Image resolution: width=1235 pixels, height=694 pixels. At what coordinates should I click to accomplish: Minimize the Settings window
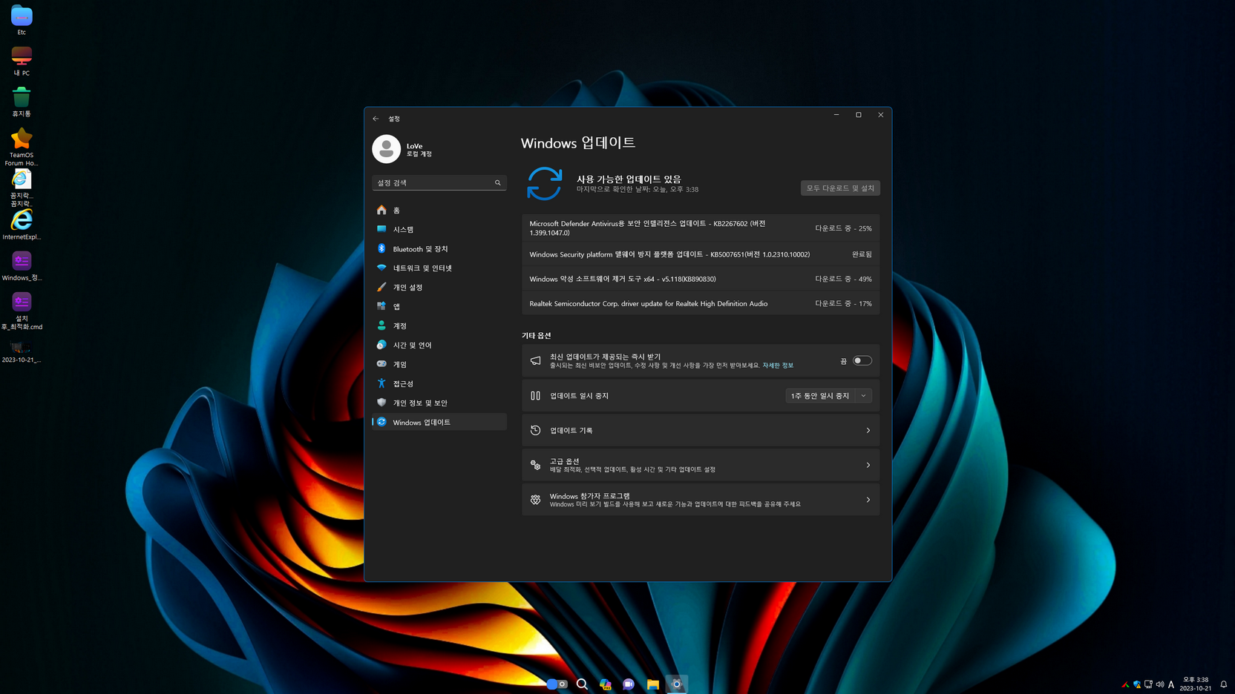pyautogui.click(x=836, y=115)
